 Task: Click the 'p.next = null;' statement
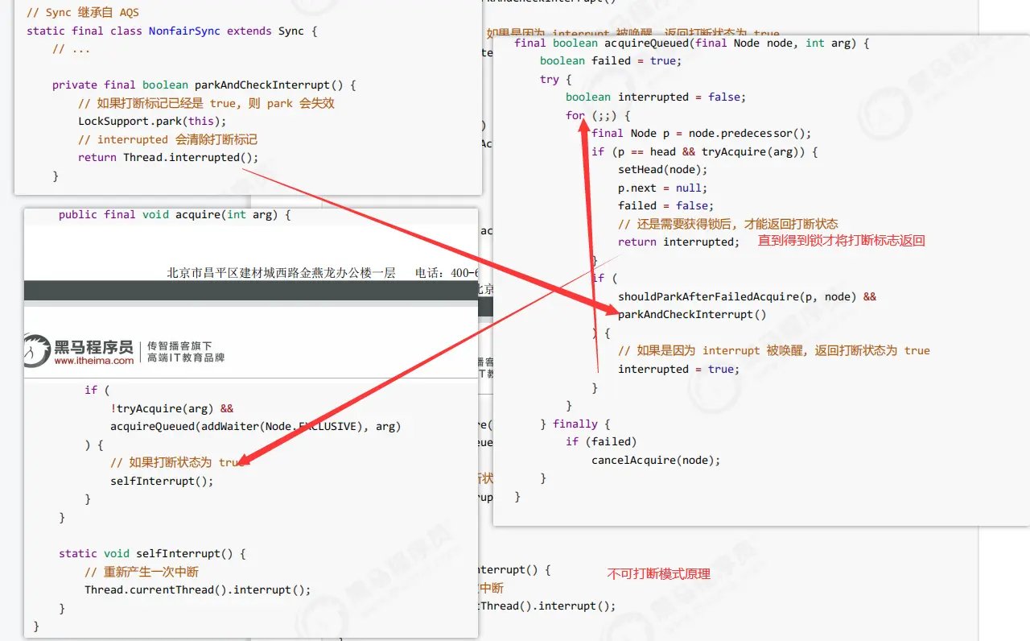click(663, 188)
